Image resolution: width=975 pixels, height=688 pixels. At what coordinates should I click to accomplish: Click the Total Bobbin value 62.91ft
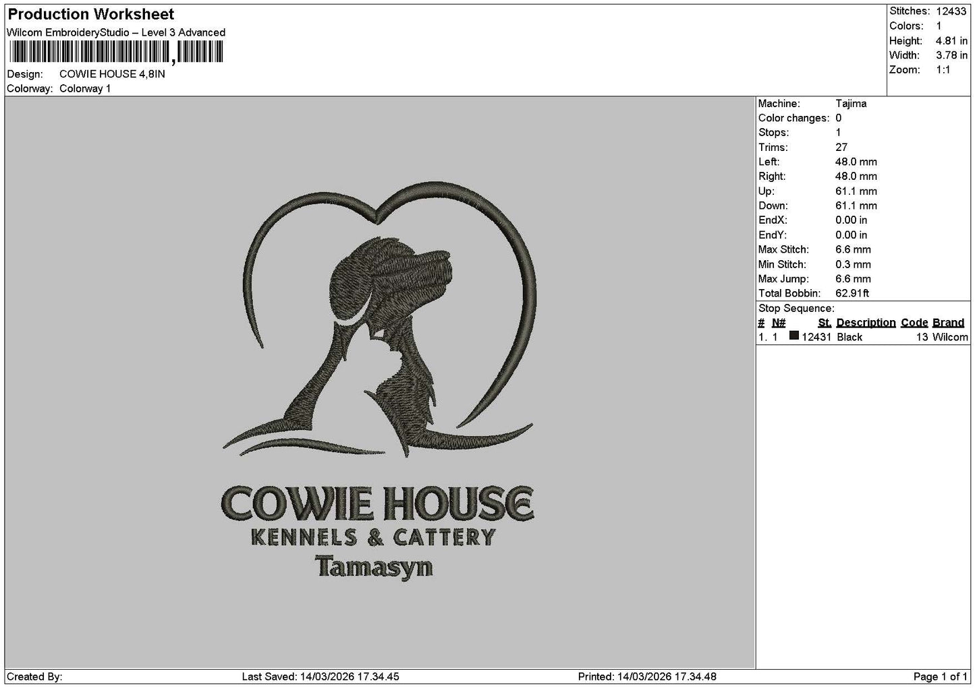coord(852,294)
